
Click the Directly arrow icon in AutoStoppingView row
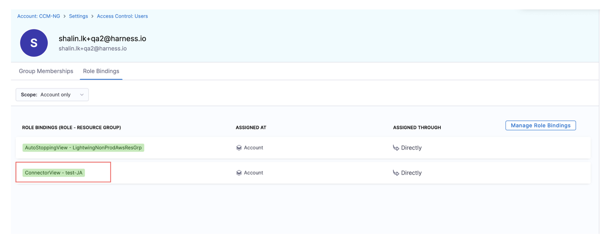(396, 148)
